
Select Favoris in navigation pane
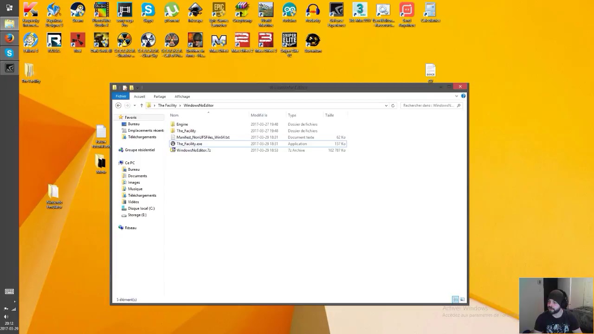(130, 117)
